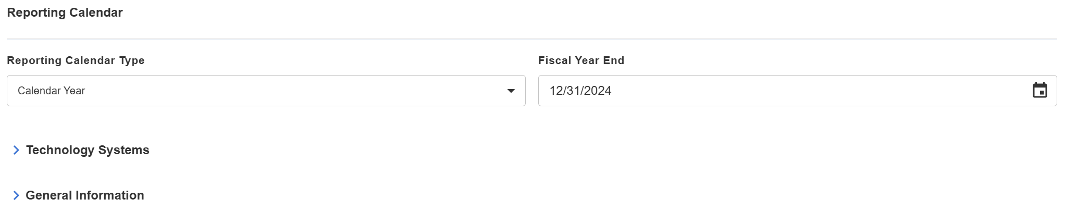Open the Reporting Calendar Type dropdown
This screenshot has height=224, width=1065.
point(266,91)
